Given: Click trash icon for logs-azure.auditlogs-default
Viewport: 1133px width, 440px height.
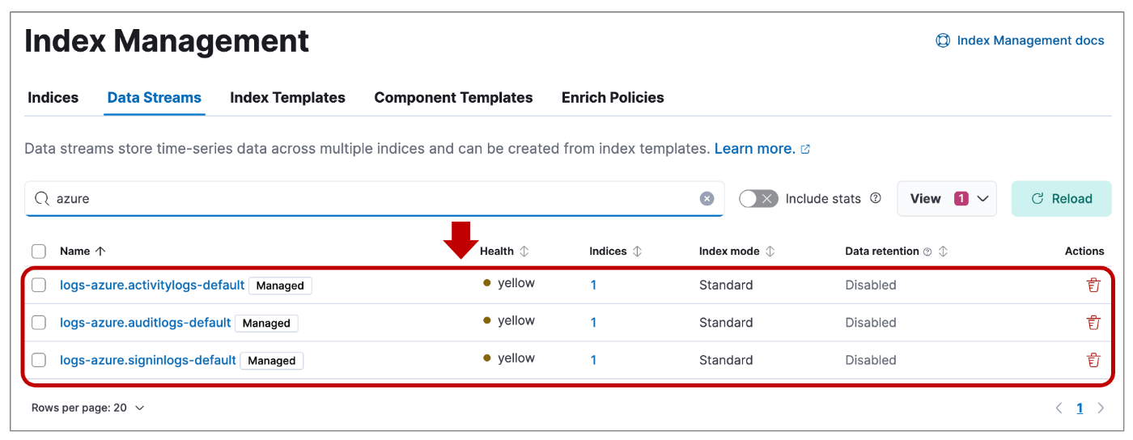Looking at the screenshot, I should pyautogui.click(x=1093, y=323).
